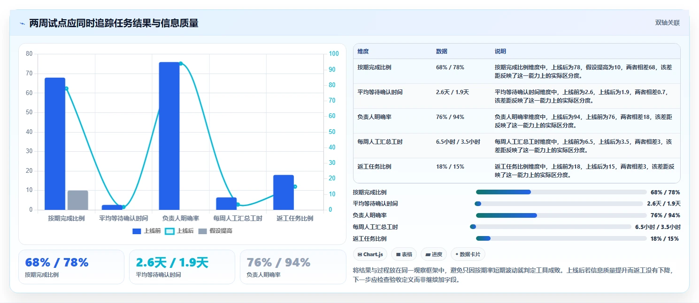
Task: Click the 18% / 15% progress label
Action: [664, 239]
